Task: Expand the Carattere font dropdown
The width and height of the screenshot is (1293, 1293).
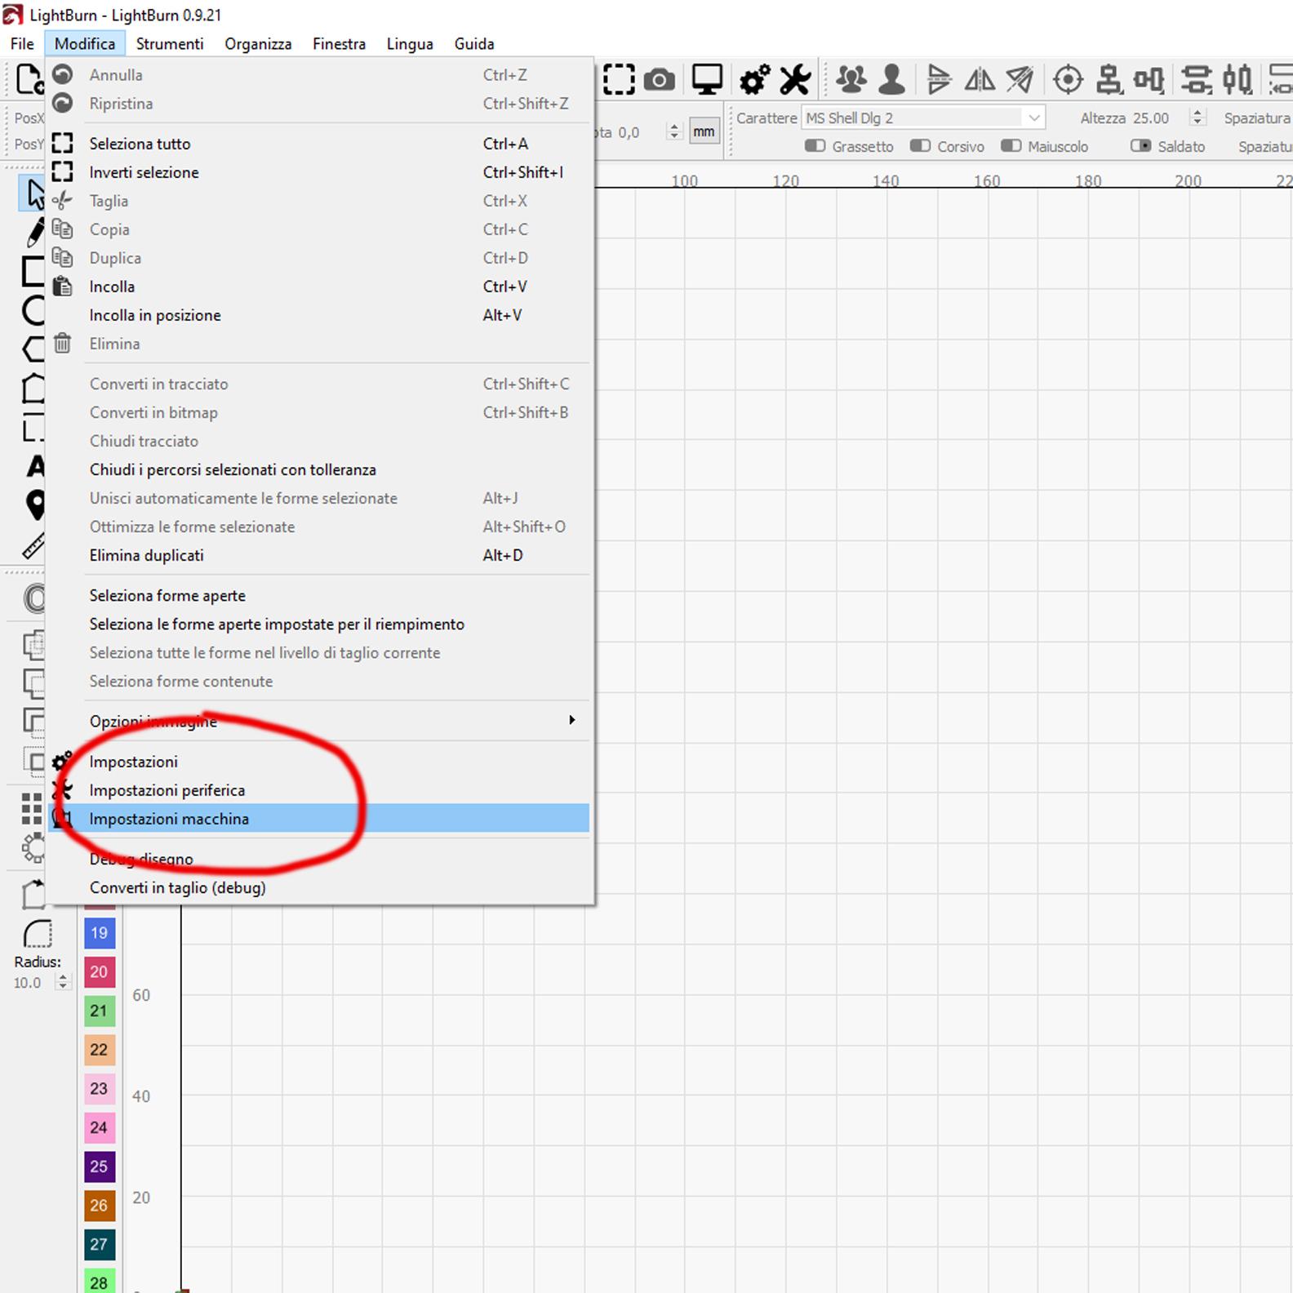Action: (x=1034, y=118)
